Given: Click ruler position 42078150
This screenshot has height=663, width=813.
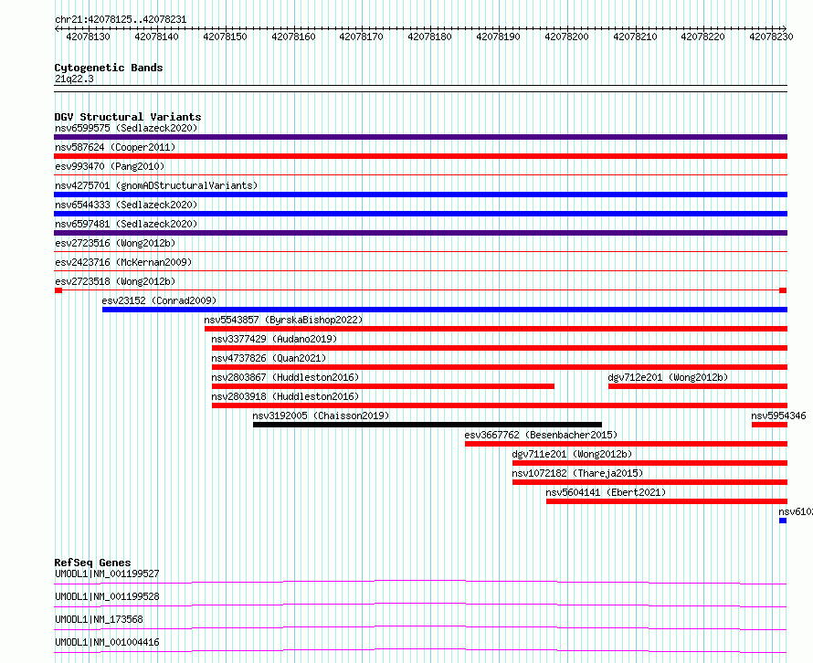Looking at the screenshot, I should point(225,37).
